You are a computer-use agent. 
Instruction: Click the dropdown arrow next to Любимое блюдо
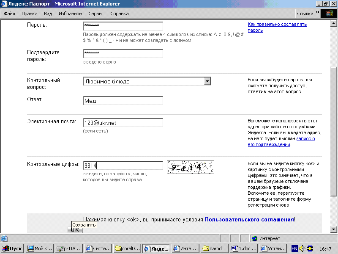click(x=207, y=81)
